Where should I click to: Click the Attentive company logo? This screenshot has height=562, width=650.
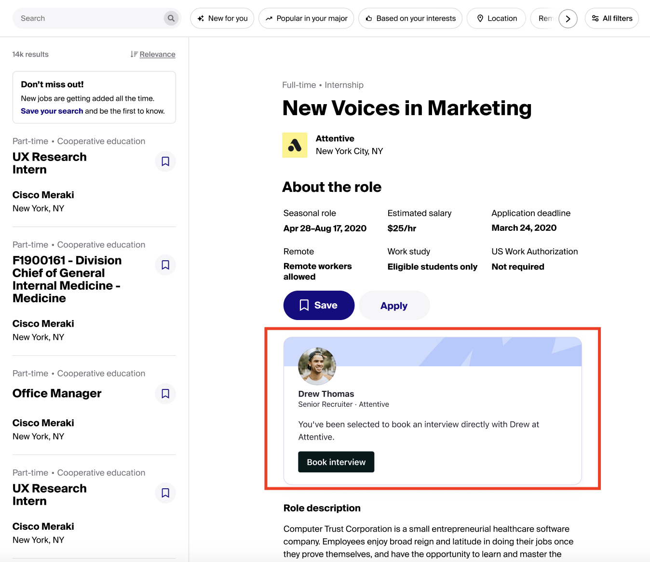click(295, 145)
